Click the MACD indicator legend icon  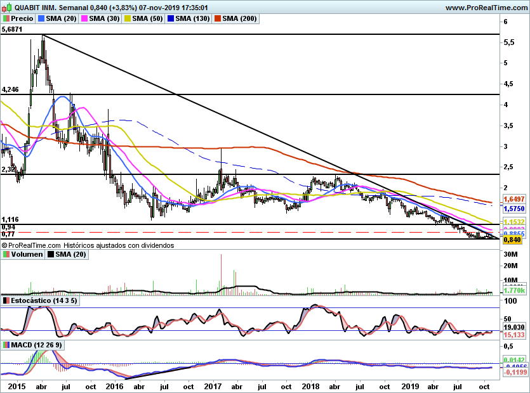click(x=6, y=345)
